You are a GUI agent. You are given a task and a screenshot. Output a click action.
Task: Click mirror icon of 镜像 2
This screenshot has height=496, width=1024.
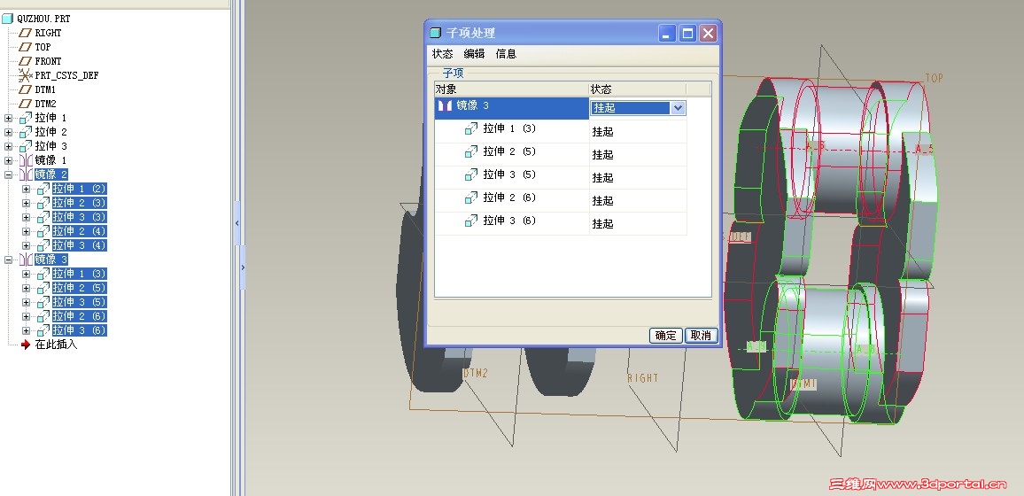point(26,174)
